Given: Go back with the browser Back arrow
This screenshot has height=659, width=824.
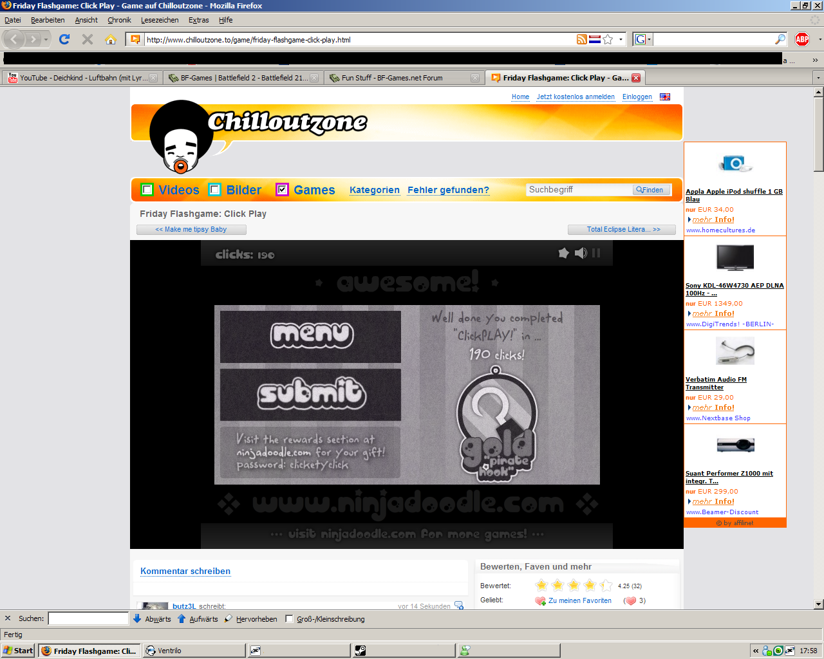Looking at the screenshot, I should pyautogui.click(x=14, y=39).
